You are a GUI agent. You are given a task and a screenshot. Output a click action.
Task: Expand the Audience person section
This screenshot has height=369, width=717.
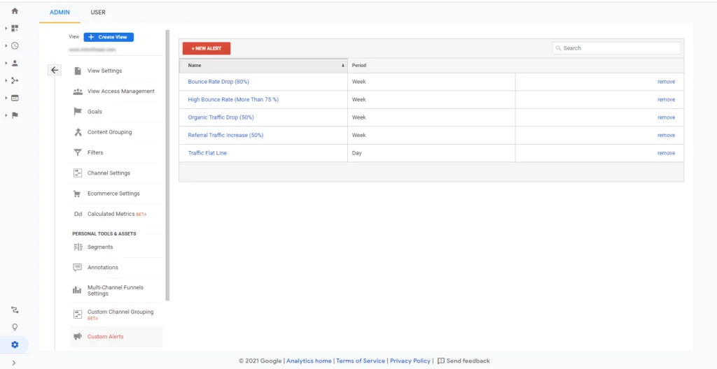[15, 63]
